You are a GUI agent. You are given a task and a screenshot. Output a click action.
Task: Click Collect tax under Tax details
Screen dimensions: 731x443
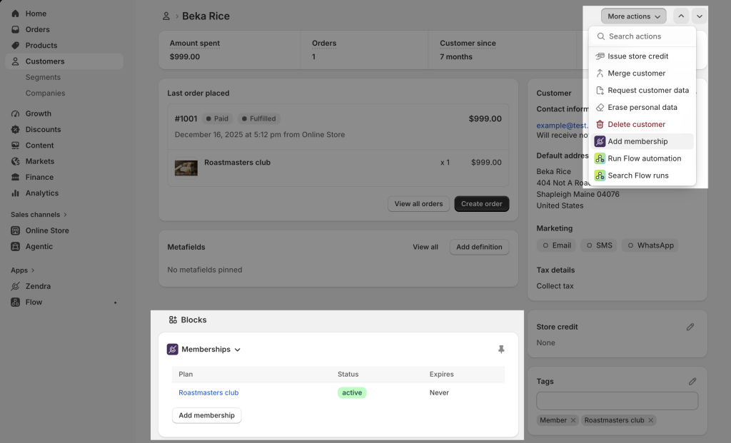pos(555,286)
